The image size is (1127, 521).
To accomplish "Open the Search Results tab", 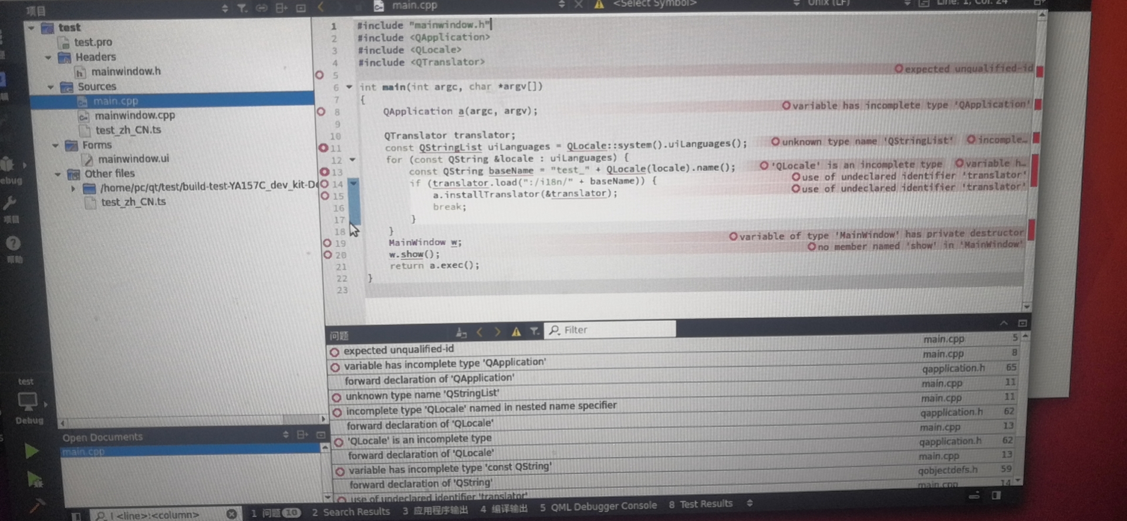I will 351,512.
